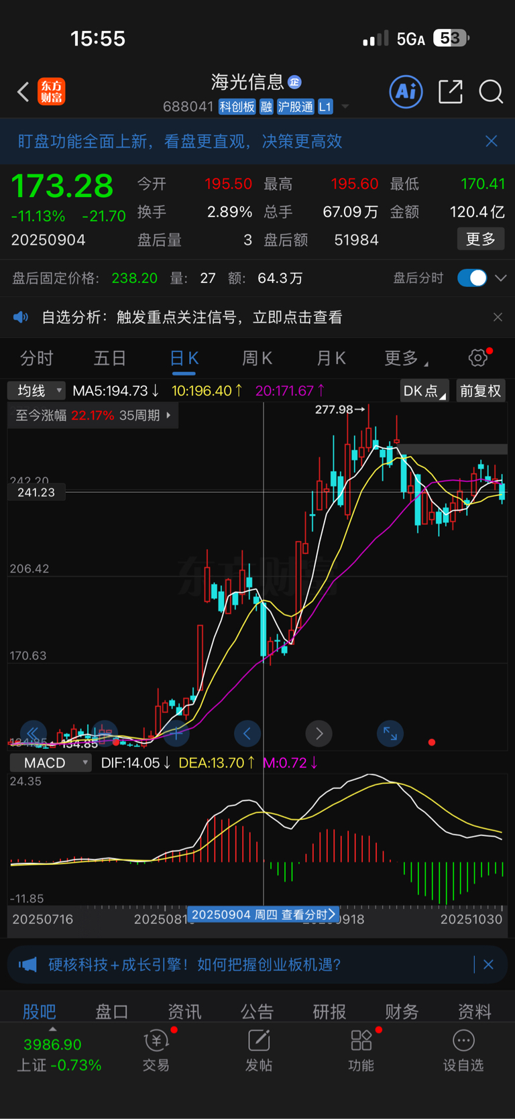Open the DK点 dropdown
The image size is (515, 1119).
[x=424, y=391]
